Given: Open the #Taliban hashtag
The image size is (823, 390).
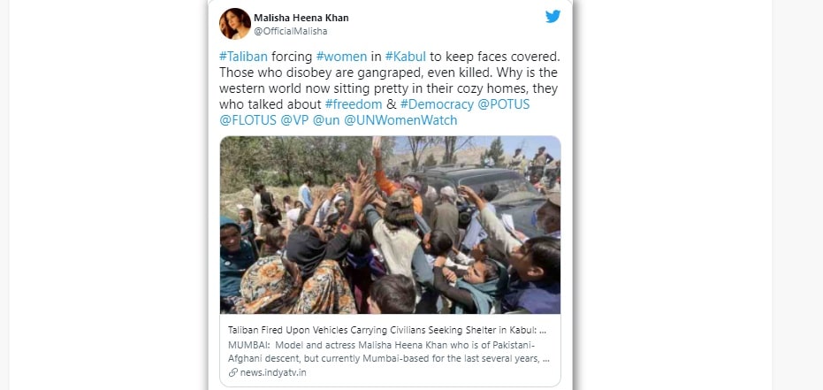Looking at the screenshot, I should point(244,57).
